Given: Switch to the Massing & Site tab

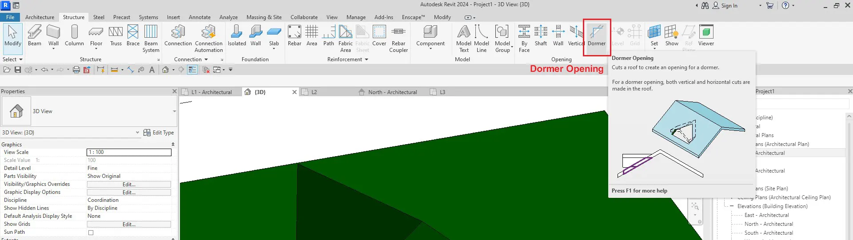Looking at the screenshot, I should (x=264, y=17).
